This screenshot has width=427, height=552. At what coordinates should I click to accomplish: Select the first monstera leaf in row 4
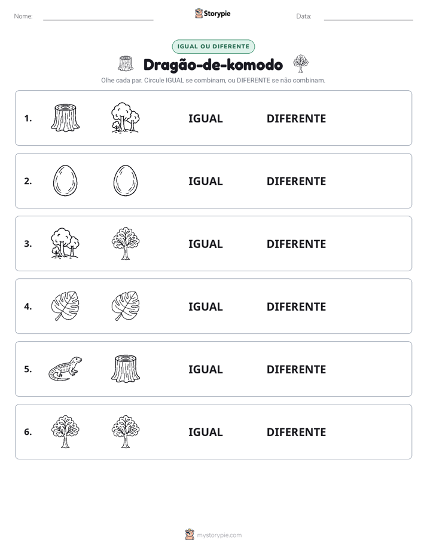coord(65,306)
